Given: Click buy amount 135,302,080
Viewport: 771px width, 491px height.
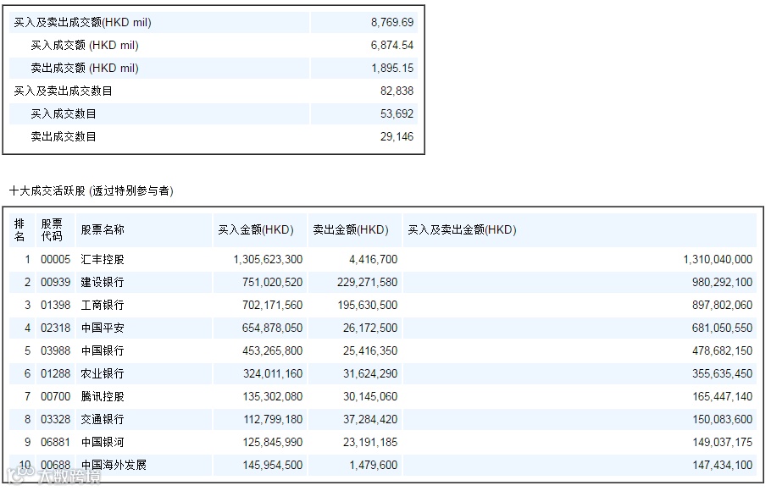Looking at the screenshot, I should 273,397.
